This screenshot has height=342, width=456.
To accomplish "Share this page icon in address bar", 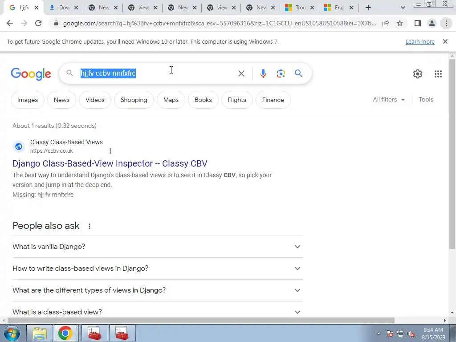I will [386, 23].
